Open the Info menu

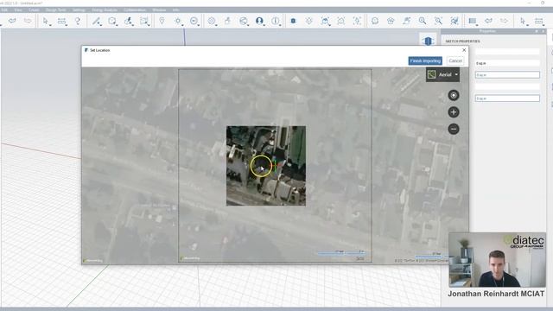click(x=175, y=10)
